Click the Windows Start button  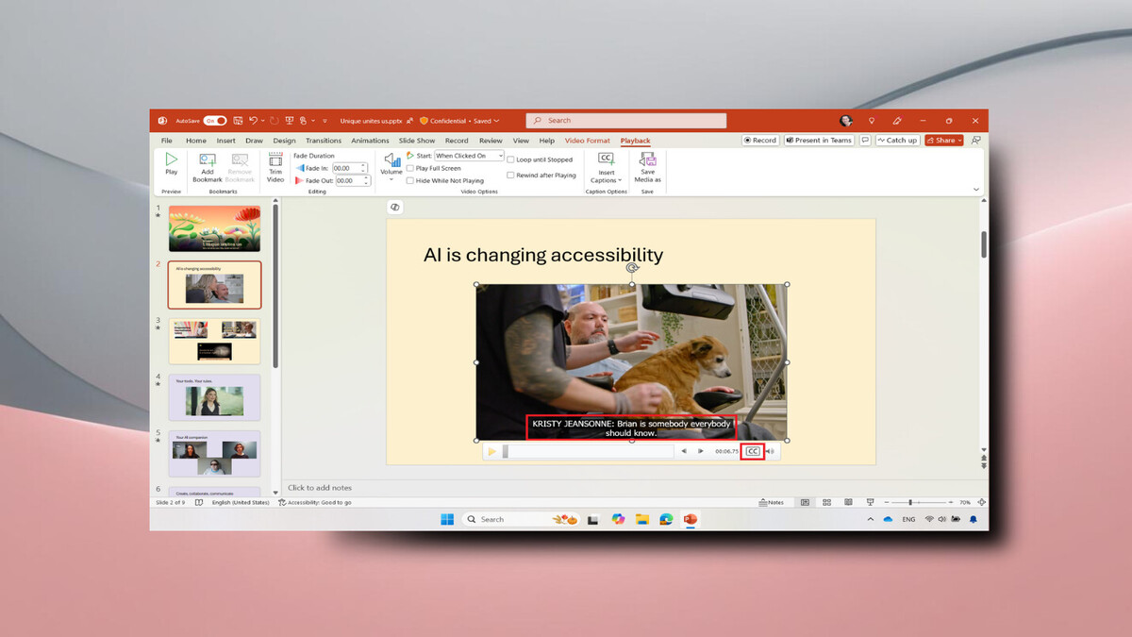(447, 519)
